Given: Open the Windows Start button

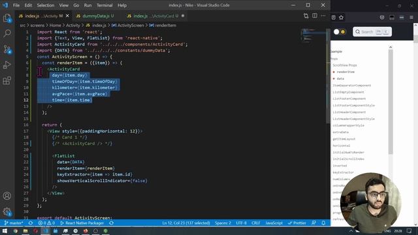Looking at the screenshot, I should pos(5,231).
